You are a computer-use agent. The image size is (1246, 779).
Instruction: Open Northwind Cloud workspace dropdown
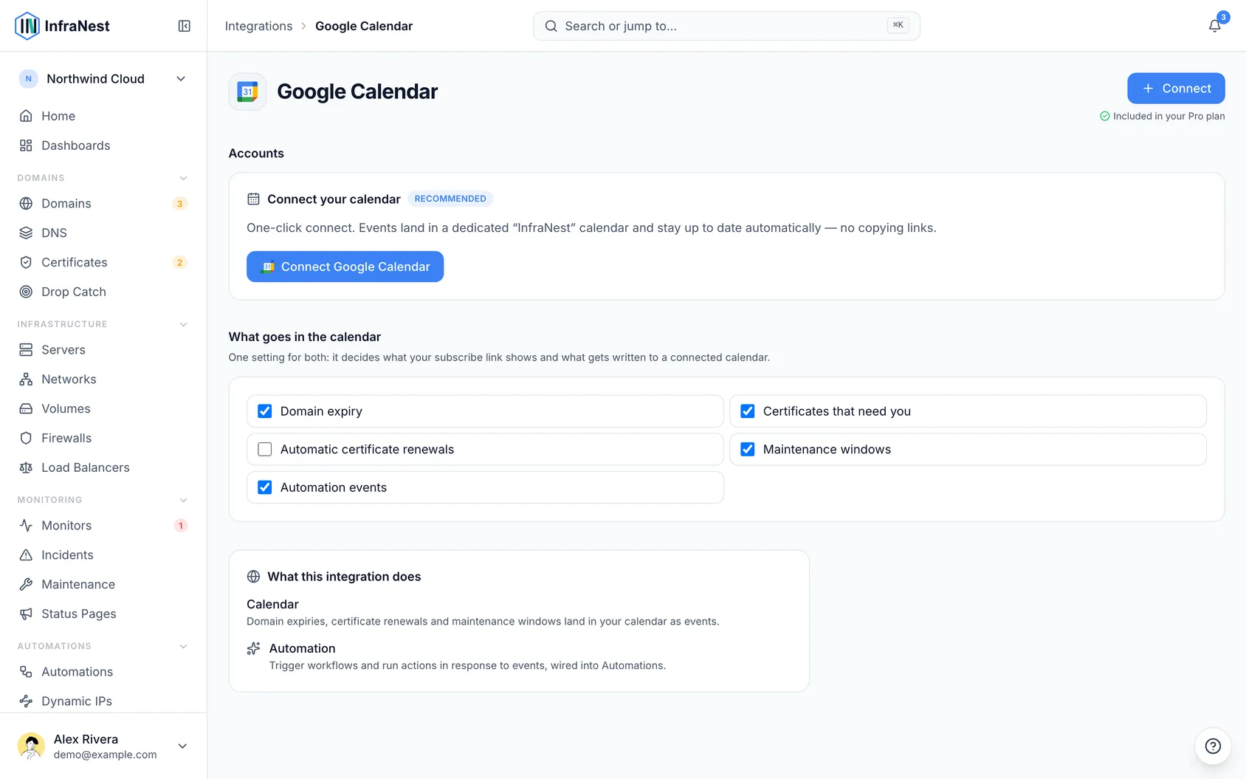click(x=103, y=79)
